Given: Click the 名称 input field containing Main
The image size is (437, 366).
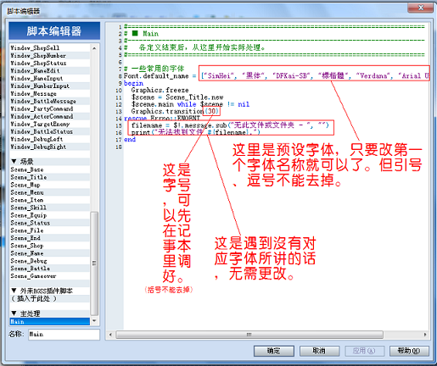Looking at the screenshot, I should pos(64,335).
